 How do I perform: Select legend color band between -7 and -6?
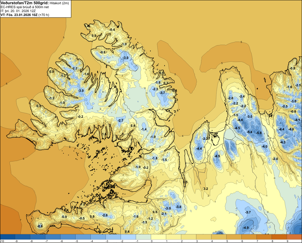tap(53, 237)
